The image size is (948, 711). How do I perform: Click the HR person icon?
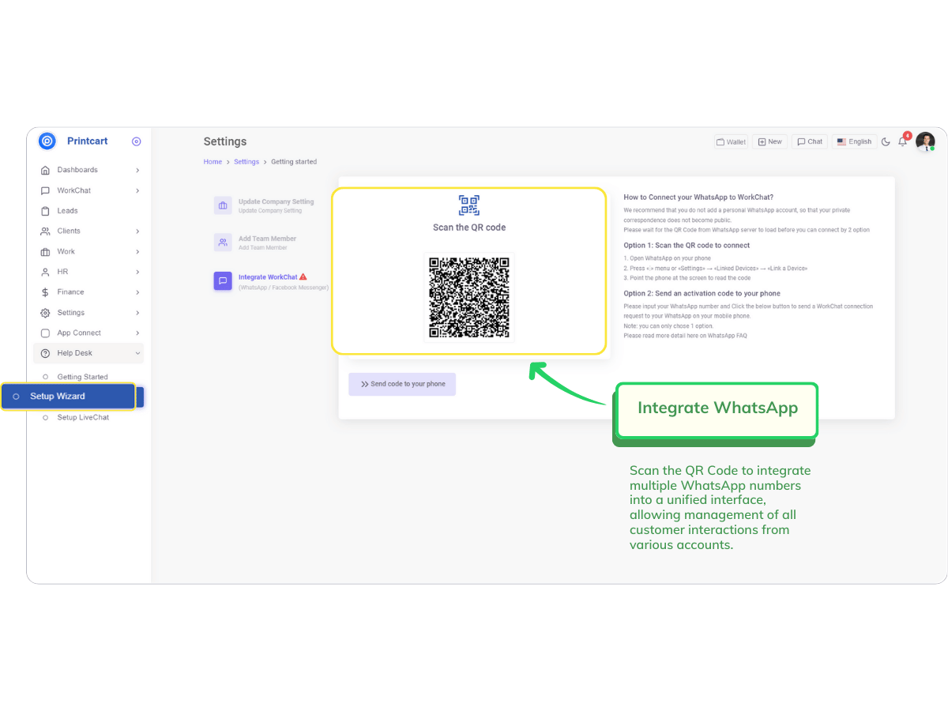coord(45,272)
